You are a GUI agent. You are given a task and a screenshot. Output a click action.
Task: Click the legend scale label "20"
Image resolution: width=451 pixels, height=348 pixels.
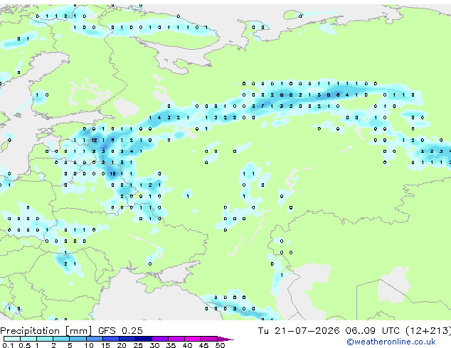(x=122, y=345)
